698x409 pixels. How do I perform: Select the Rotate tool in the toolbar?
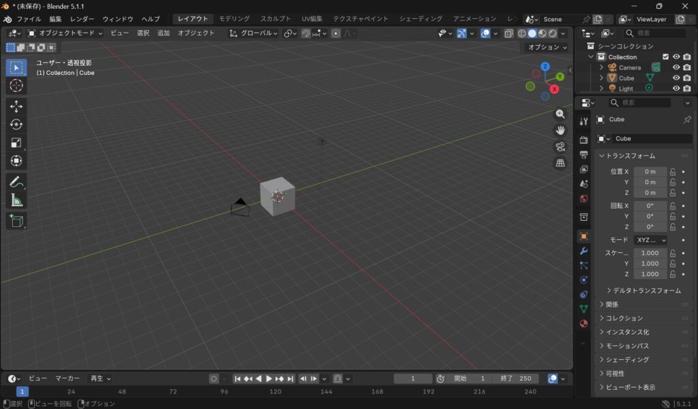pyautogui.click(x=16, y=124)
